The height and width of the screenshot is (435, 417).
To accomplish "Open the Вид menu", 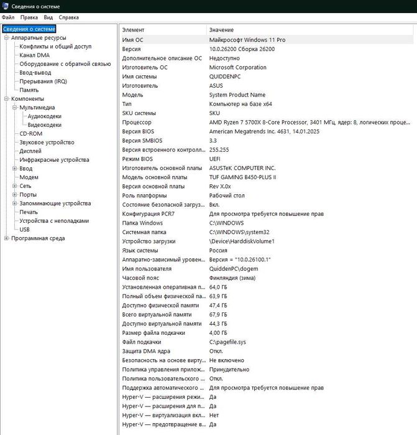I will [48, 17].
